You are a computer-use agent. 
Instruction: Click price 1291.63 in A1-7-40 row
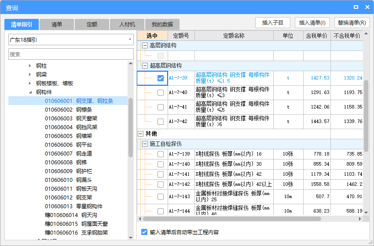pos(320,92)
